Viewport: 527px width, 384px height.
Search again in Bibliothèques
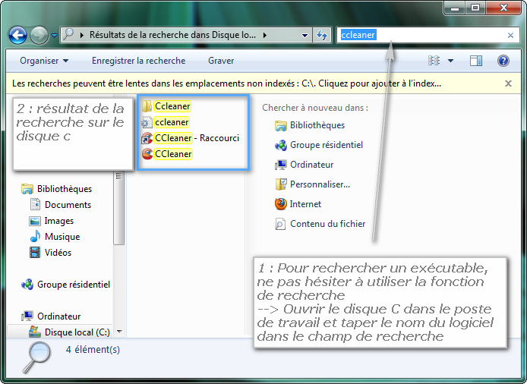[310, 125]
